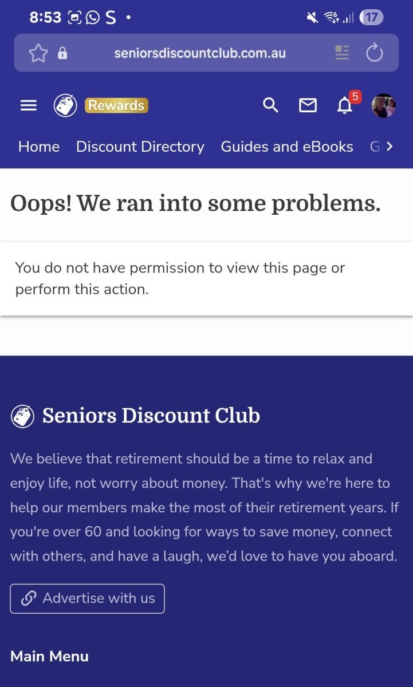Screen dimensions: 413x687
Task: Open the site search
Action: [x=270, y=105]
